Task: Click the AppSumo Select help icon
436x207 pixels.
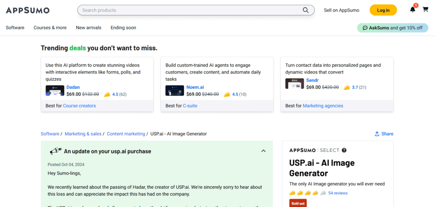Action: [x=344, y=150]
